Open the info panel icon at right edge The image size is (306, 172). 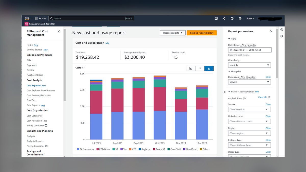coord(282,30)
